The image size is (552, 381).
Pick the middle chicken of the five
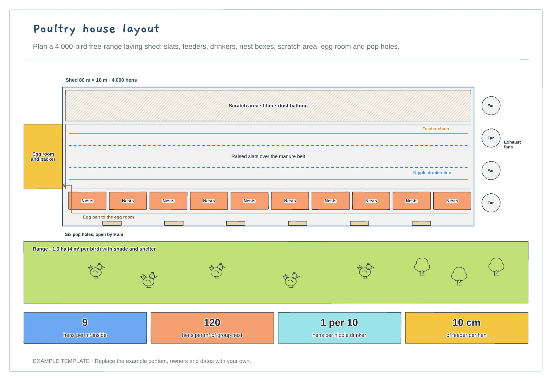(x=217, y=271)
